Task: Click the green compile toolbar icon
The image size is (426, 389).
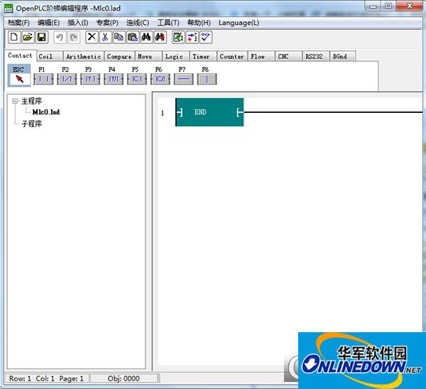Action: (x=178, y=37)
